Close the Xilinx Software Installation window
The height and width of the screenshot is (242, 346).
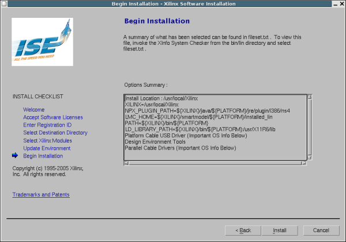click(341, 4)
